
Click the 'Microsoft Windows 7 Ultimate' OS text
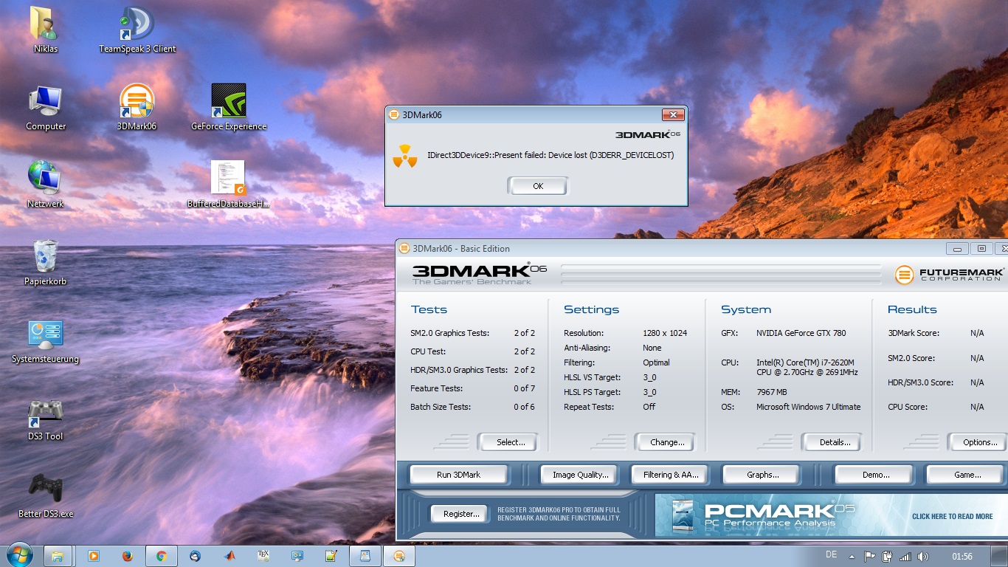click(x=809, y=407)
